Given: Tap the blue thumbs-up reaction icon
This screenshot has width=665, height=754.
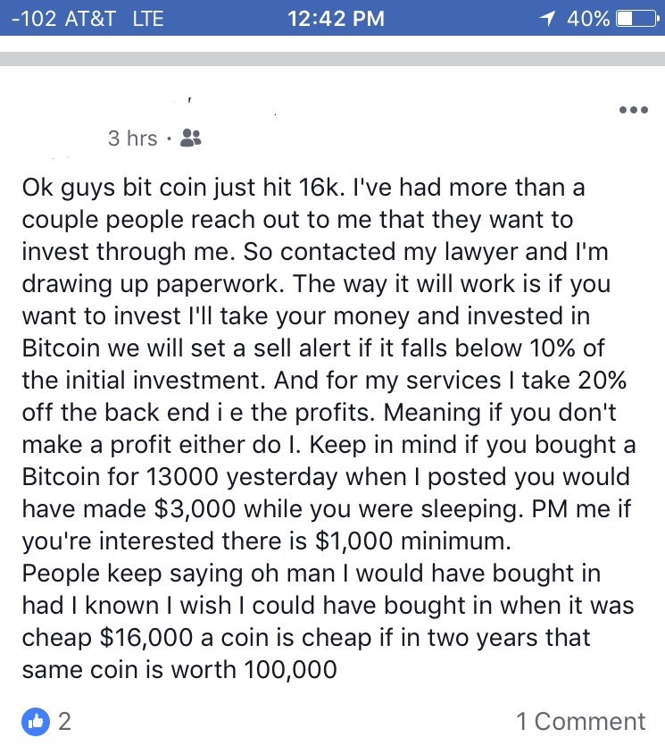Looking at the screenshot, I should point(36,721).
